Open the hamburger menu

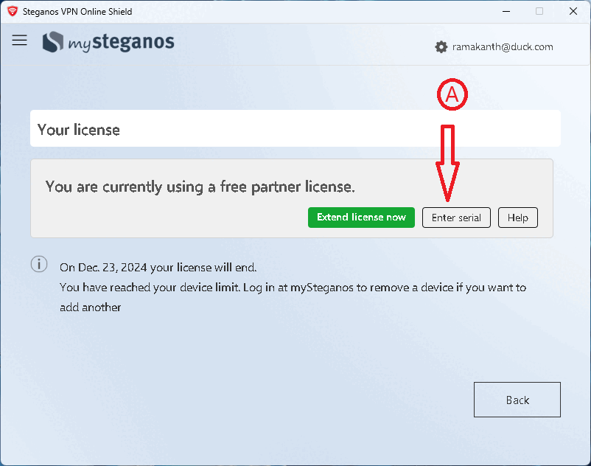20,41
